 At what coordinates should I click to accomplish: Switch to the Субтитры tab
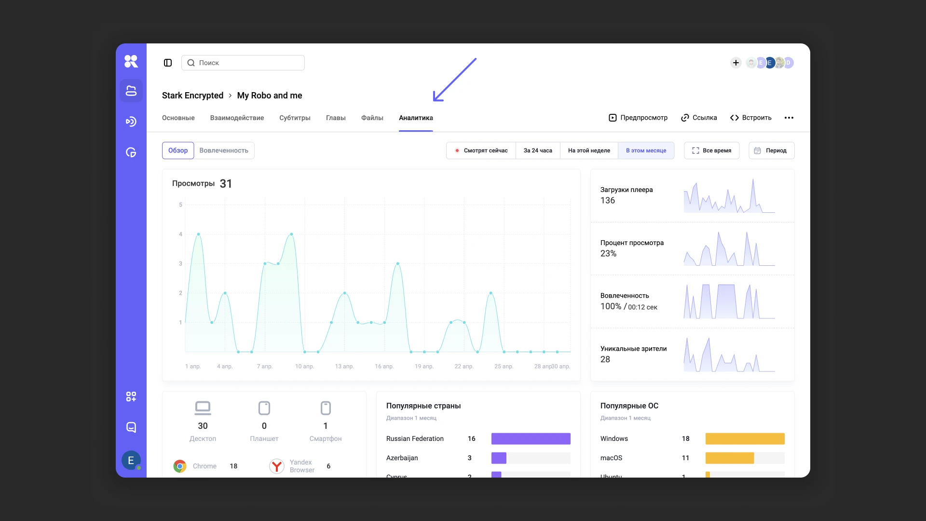[x=295, y=118]
